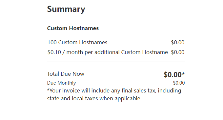Select the $0.00 amount for additional hostnames
This screenshot has width=223, height=120.
click(x=178, y=52)
